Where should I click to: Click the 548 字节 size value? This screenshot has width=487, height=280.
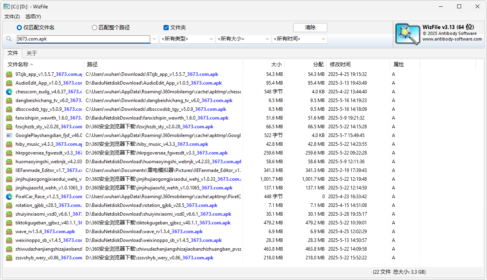[273, 92]
